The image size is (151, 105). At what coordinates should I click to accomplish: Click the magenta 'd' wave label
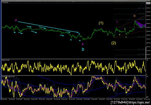(16, 20)
